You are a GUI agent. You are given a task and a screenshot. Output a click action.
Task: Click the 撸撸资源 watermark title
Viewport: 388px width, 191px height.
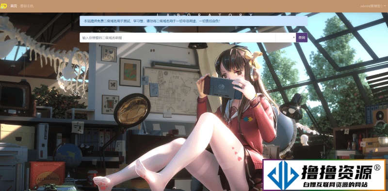[337, 173]
